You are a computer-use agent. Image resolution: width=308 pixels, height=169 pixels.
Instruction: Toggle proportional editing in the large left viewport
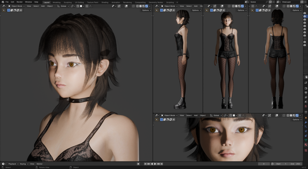coord(87,6)
